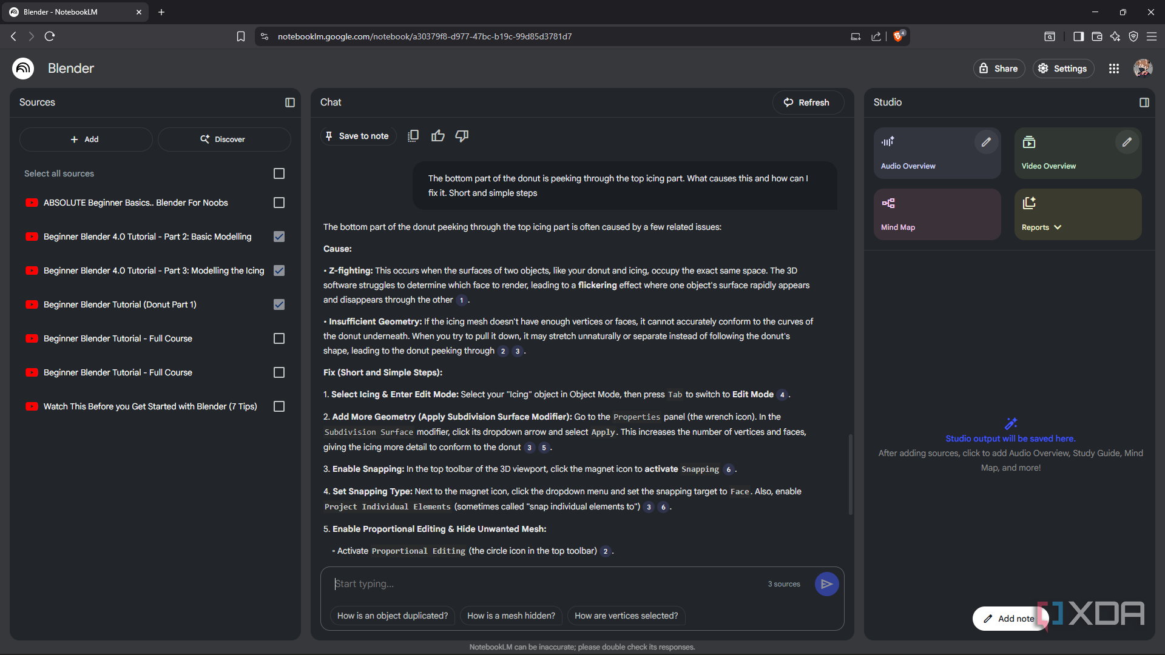The height and width of the screenshot is (655, 1165).
Task: Open citation 1 after Z-fighting paragraph
Action: click(461, 300)
